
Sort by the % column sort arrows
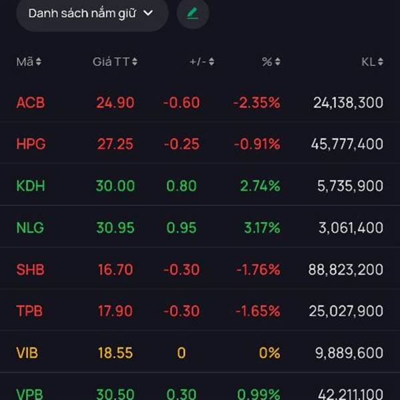[277, 62]
